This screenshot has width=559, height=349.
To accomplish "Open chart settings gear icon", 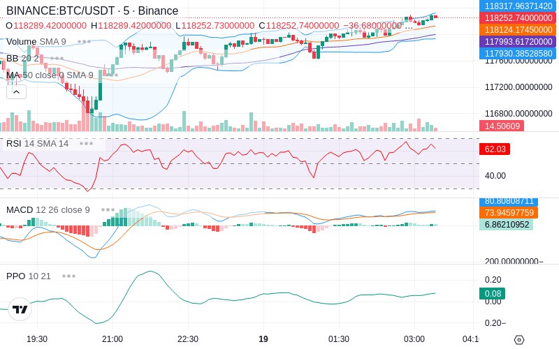I will [519, 340].
